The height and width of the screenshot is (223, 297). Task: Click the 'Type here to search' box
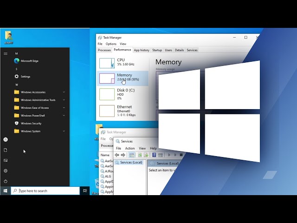click(x=45, y=191)
